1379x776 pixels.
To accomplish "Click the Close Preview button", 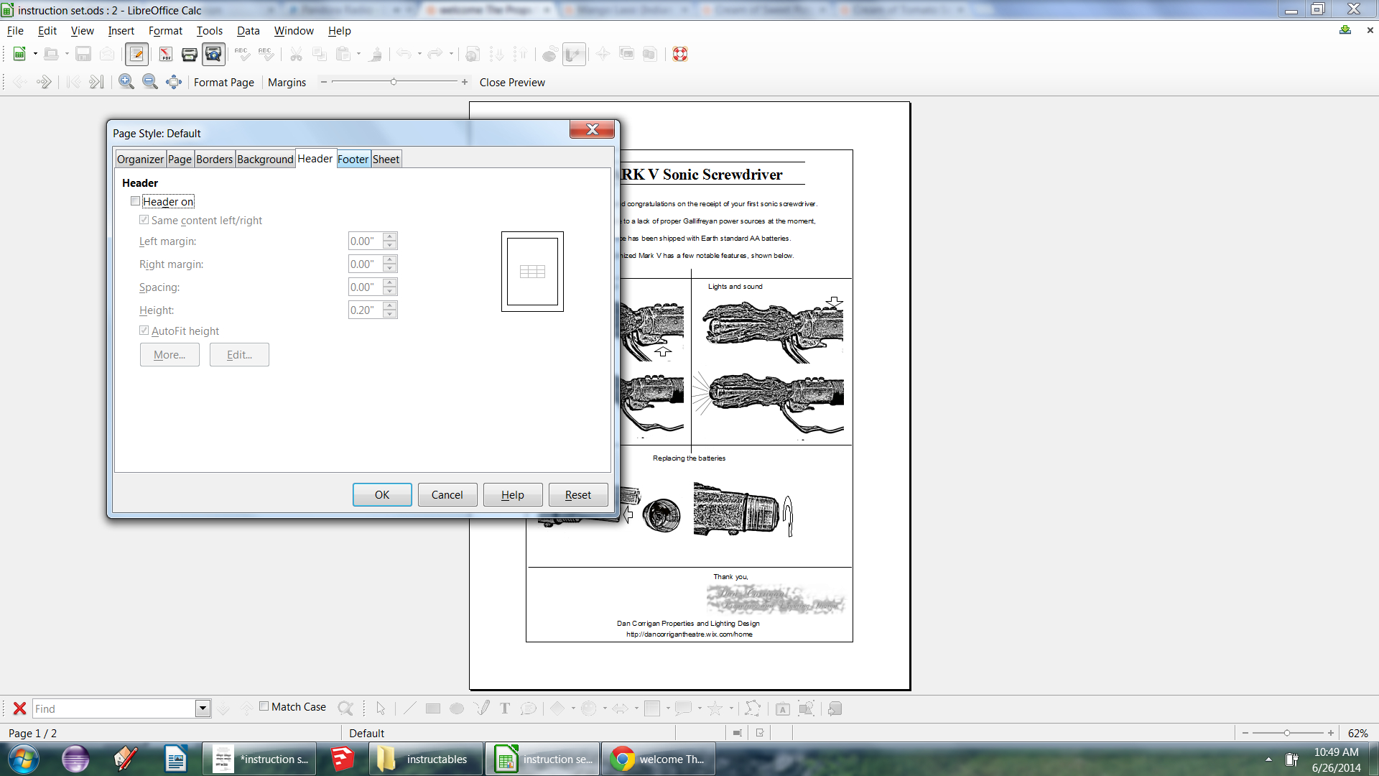I will point(512,82).
